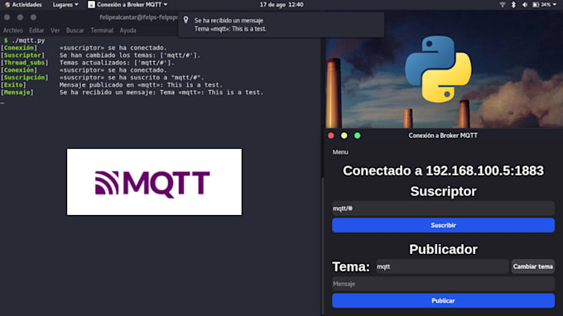Open the Terminal menu in the terminal window
This screenshot has width=563, height=316.
point(102,31)
